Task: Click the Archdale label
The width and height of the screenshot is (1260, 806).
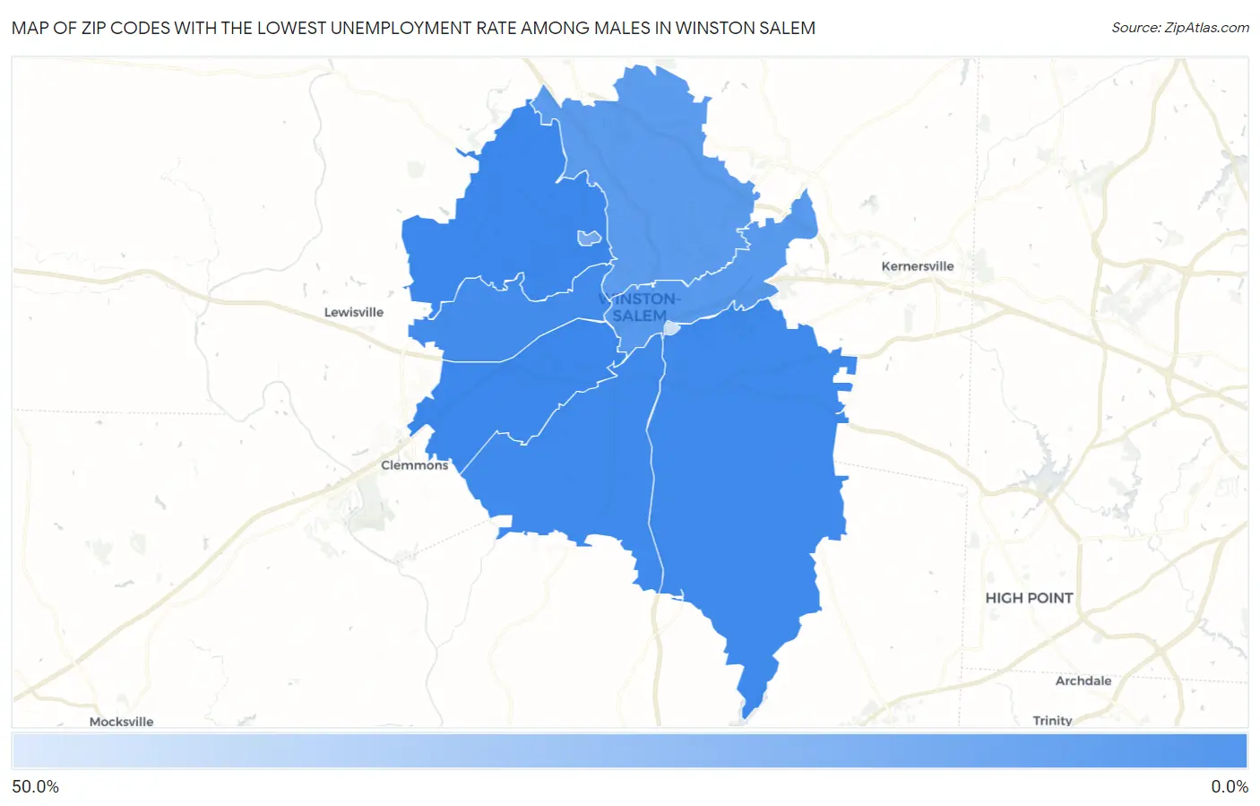Action: coord(1083,680)
